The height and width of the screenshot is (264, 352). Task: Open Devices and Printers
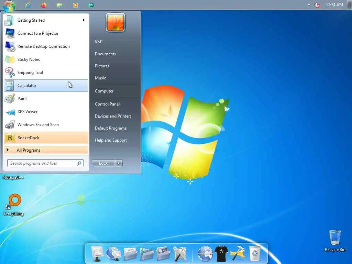(113, 116)
